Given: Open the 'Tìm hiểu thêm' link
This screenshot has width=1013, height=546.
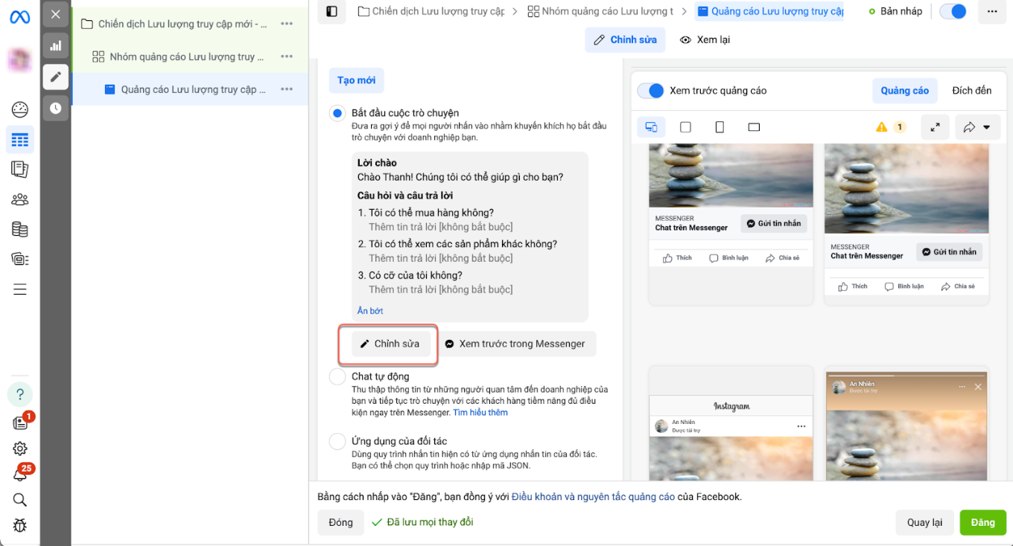Looking at the screenshot, I should [480, 412].
